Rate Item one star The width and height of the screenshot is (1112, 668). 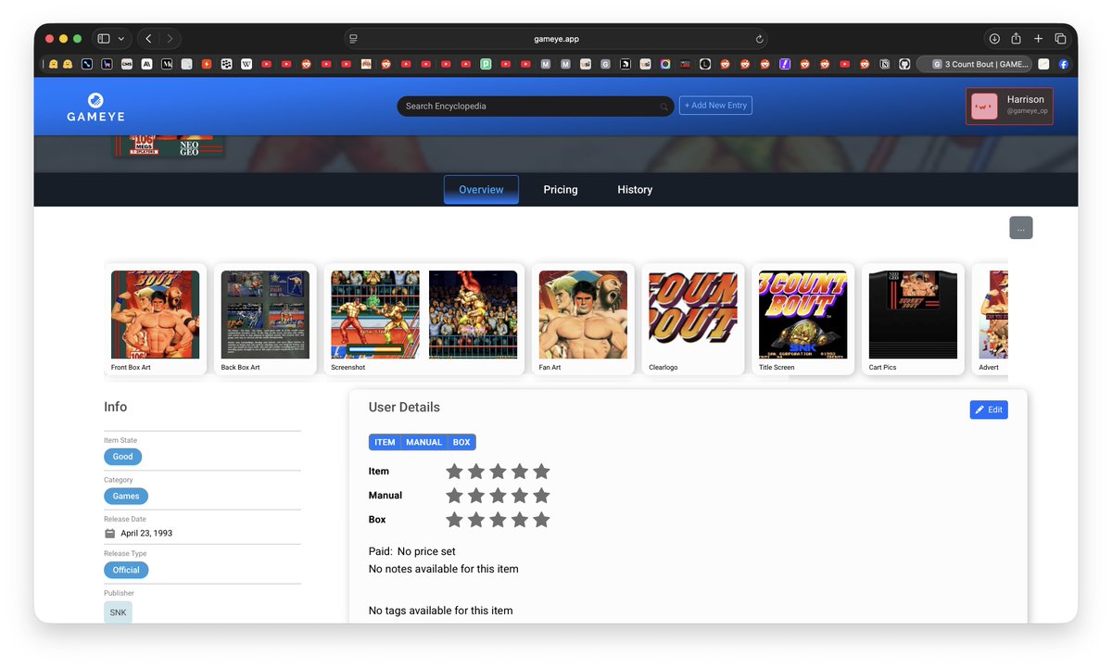pyautogui.click(x=454, y=472)
